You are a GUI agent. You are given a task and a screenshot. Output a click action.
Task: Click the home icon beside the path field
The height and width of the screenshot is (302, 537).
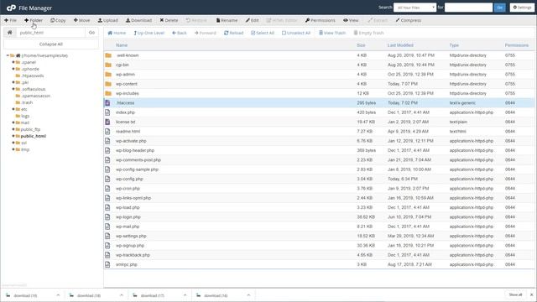(9, 33)
